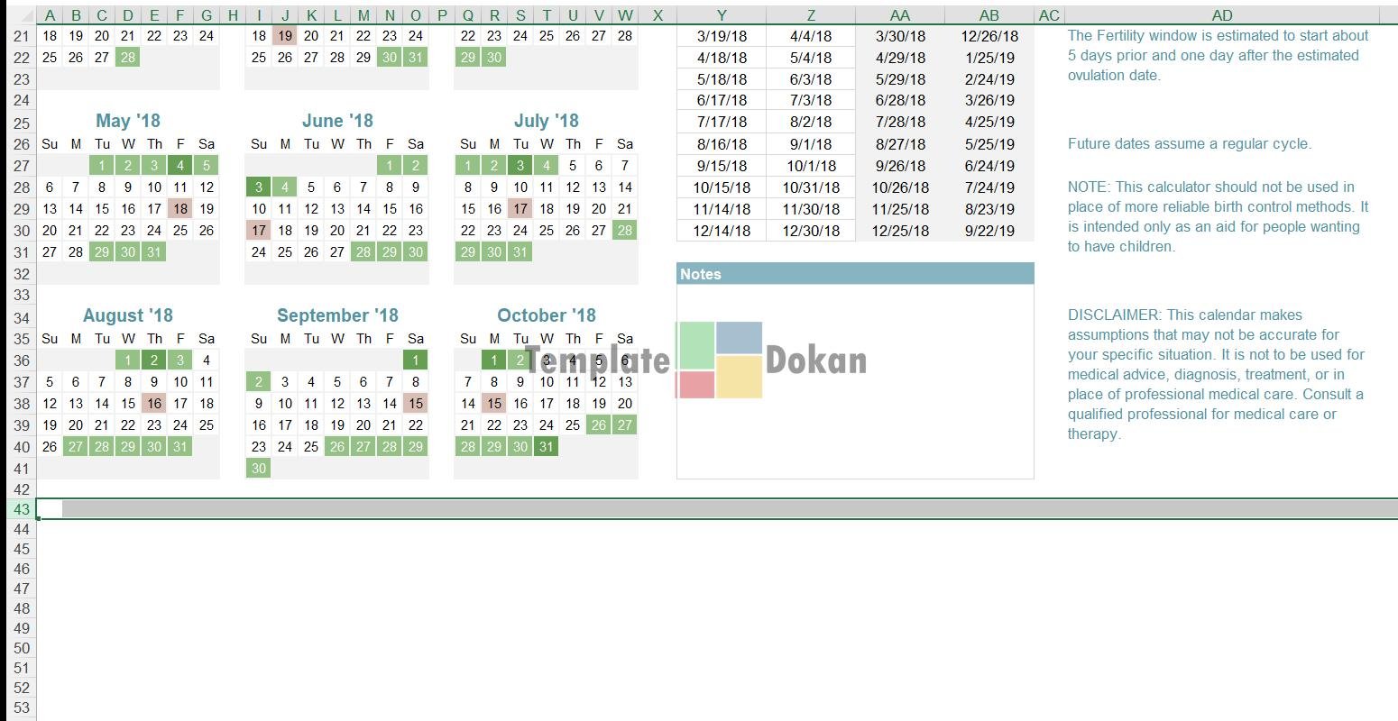The height and width of the screenshot is (721, 1398).
Task: Select the column AD header
Action: [1221, 15]
